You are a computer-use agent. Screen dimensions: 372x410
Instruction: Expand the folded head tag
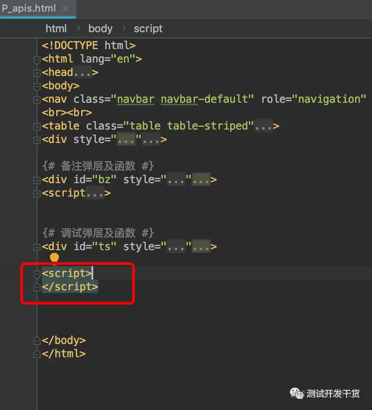[37, 73]
